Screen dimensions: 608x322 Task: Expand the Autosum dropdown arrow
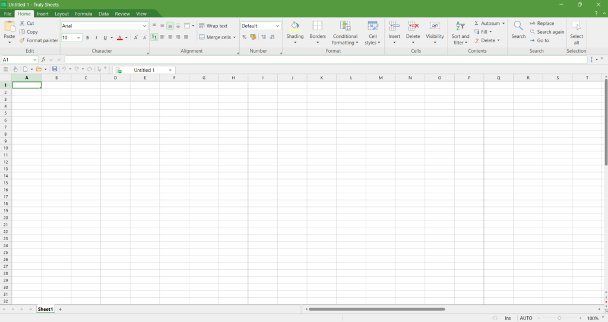(503, 23)
